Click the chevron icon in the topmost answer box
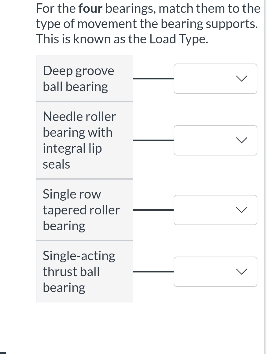269x354 pixels. coord(241,78)
